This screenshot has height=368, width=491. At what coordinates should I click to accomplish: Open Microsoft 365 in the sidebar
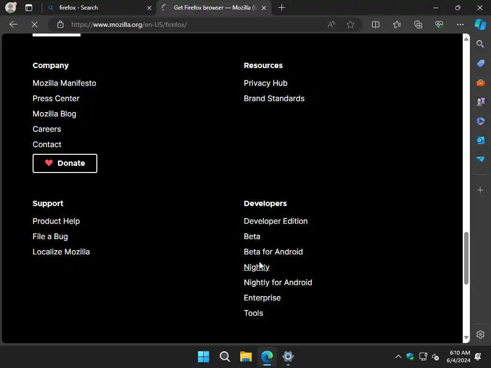coord(480,121)
